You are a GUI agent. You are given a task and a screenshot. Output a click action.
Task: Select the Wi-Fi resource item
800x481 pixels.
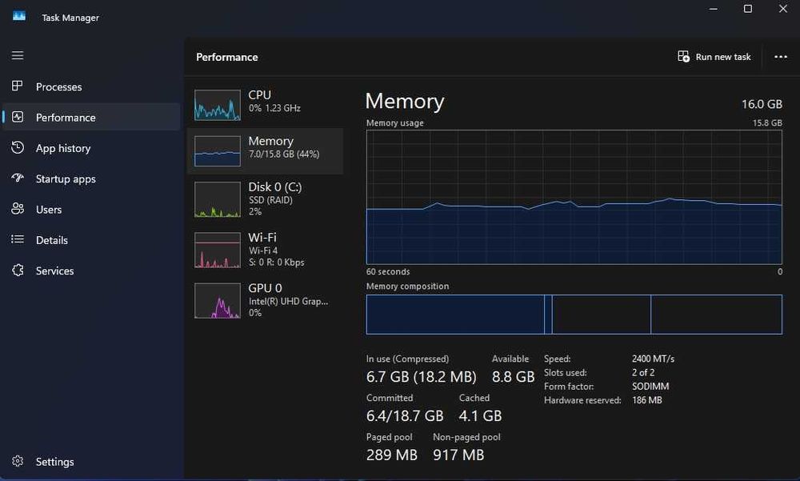coord(265,250)
